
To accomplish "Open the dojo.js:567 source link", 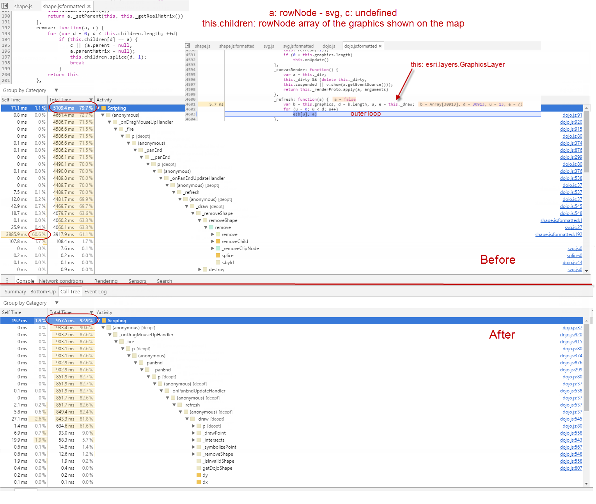I will (x=571, y=447).
